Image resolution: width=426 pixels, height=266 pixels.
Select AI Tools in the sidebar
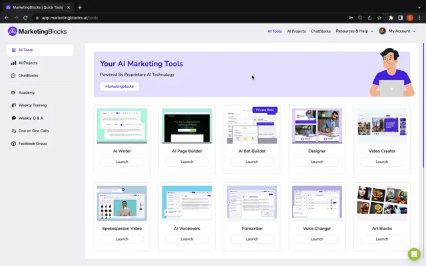pos(40,50)
